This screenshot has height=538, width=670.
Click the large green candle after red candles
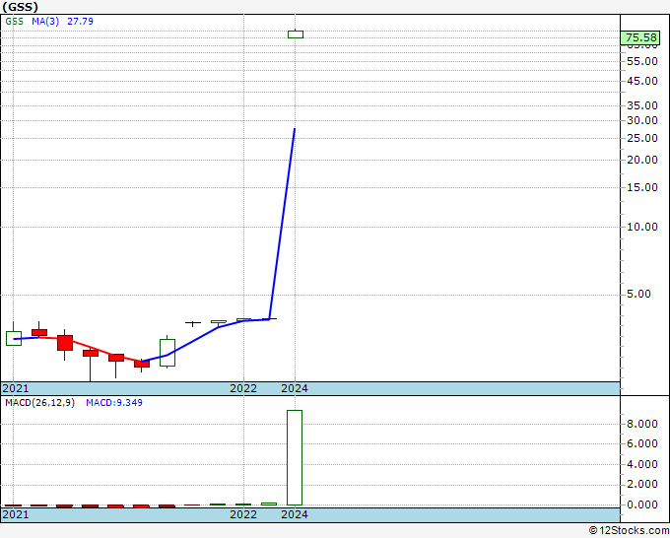(167, 353)
